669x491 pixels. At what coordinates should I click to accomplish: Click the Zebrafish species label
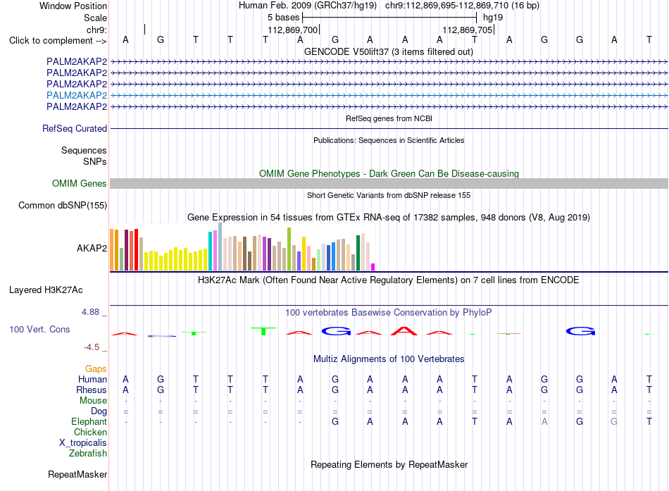tap(88, 453)
